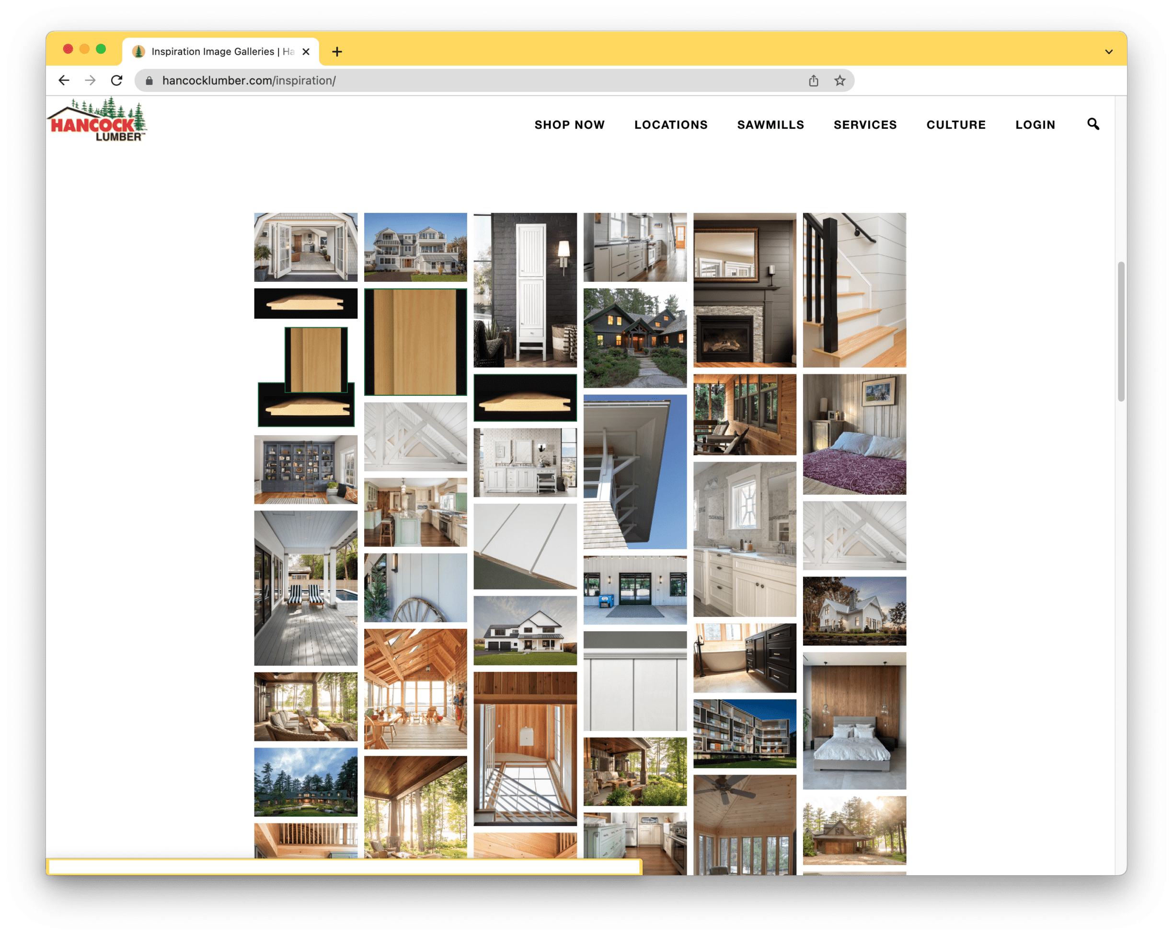This screenshot has height=936, width=1173.
Task: Open the CULTURE menu
Action: point(955,125)
